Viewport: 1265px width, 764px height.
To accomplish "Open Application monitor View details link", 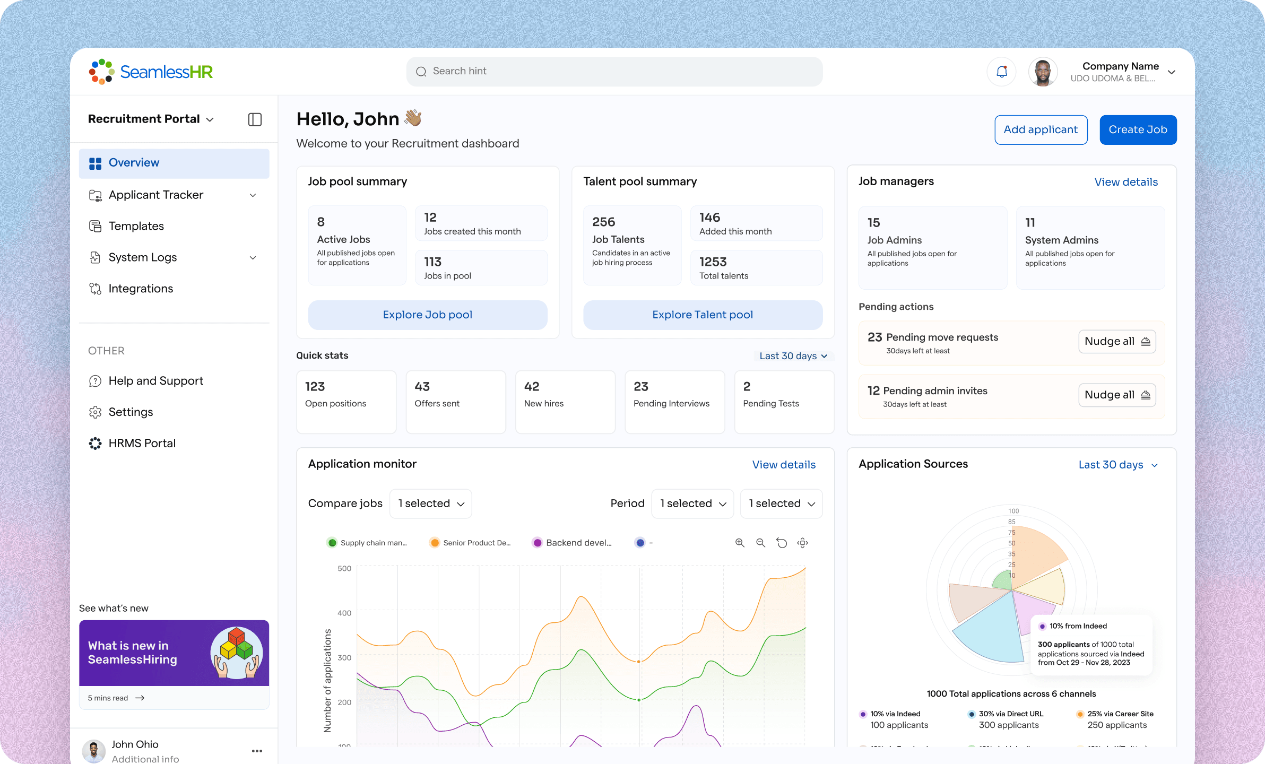I will pos(784,465).
